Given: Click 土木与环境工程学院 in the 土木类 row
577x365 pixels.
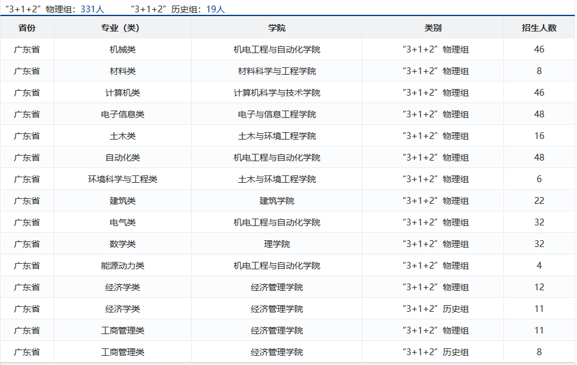Looking at the screenshot, I should (276, 136).
